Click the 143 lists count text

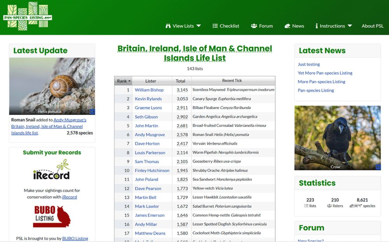click(195, 69)
